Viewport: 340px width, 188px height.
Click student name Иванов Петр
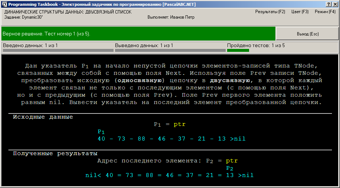point(171,17)
